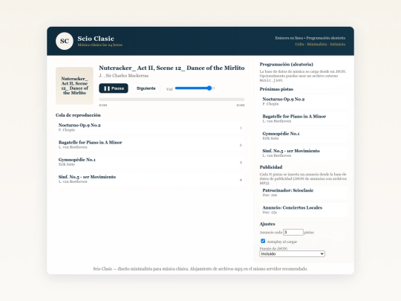Image resolution: width=401 pixels, height=301 pixels.
Task: Select Nocturno Op.9 No.2 in playback queue
Action: (150, 128)
